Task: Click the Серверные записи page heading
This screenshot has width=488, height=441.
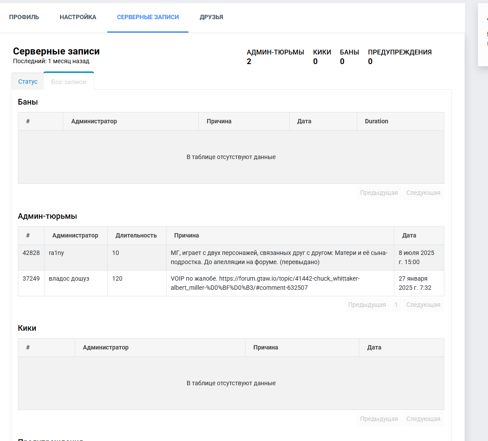Action: 56,51
